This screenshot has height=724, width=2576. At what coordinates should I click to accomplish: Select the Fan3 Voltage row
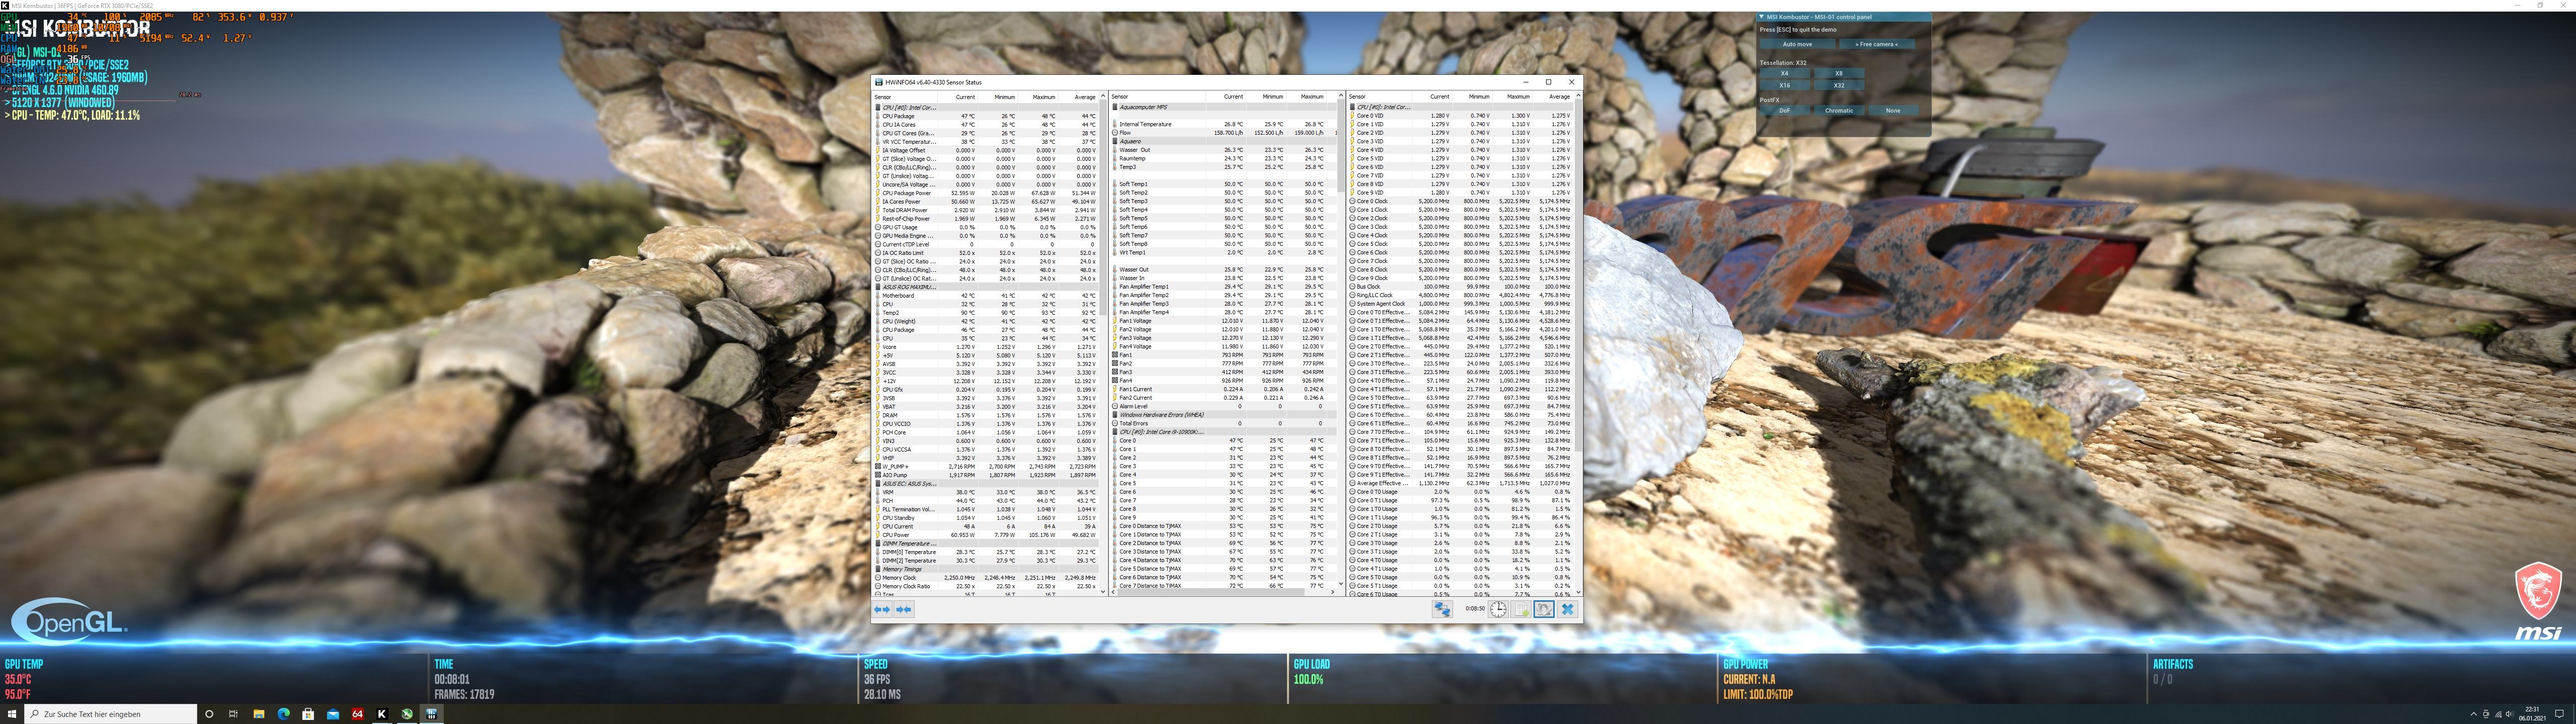point(1224,338)
